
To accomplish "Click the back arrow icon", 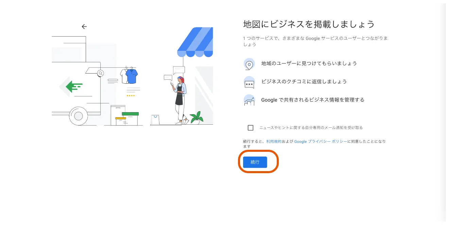I will 84,26.
